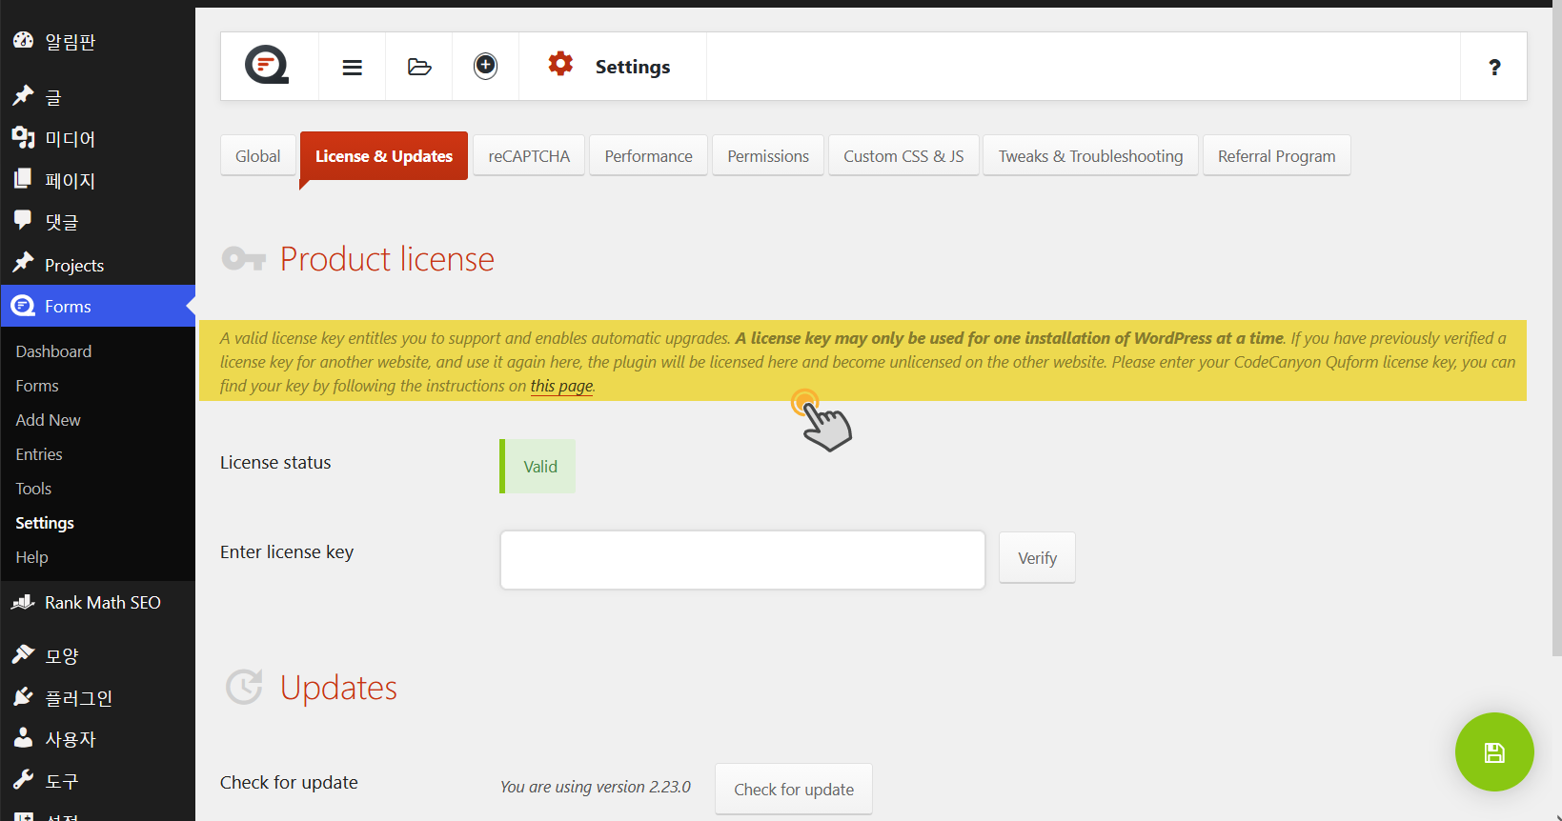The height and width of the screenshot is (821, 1562).
Task: Open Rank Math SEO menu
Action: coord(97,602)
